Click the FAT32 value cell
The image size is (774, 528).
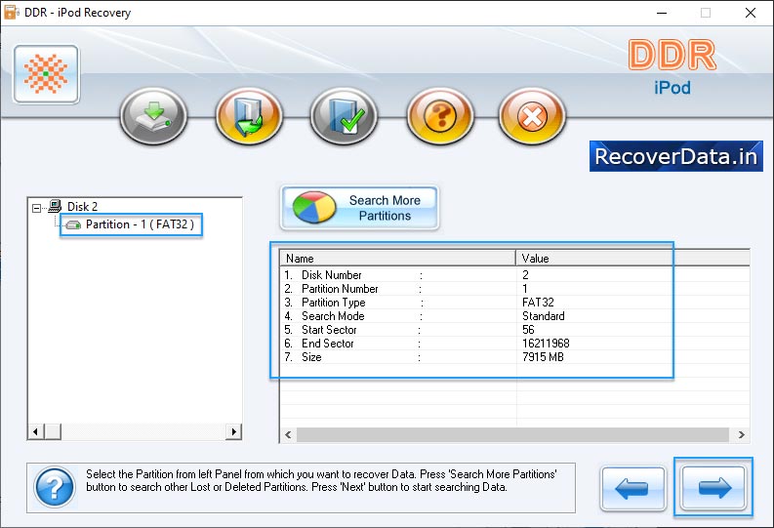(x=538, y=303)
